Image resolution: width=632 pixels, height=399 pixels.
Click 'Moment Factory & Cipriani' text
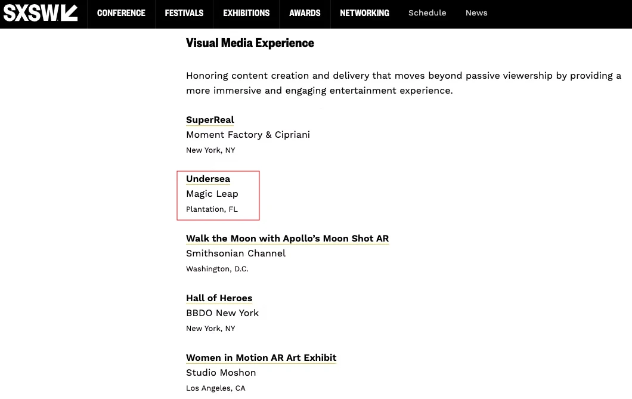coord(248,135)
